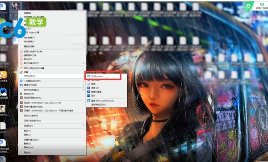Pick 照片 (Photos) icon in submenu

(88, 96)
